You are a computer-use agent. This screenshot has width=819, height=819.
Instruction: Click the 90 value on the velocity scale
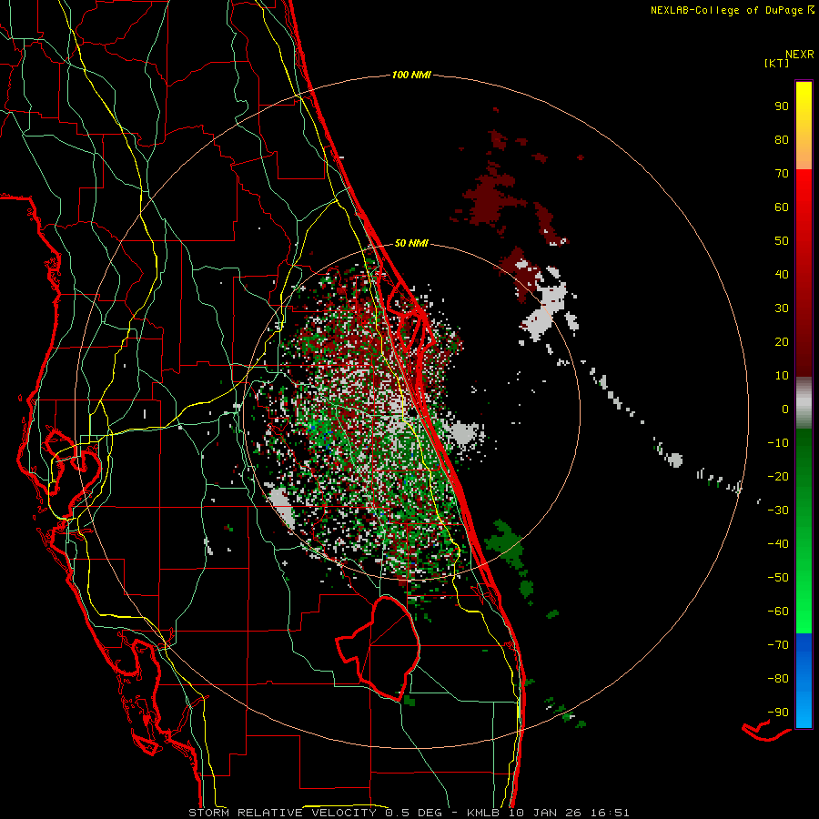click(782, 106)
